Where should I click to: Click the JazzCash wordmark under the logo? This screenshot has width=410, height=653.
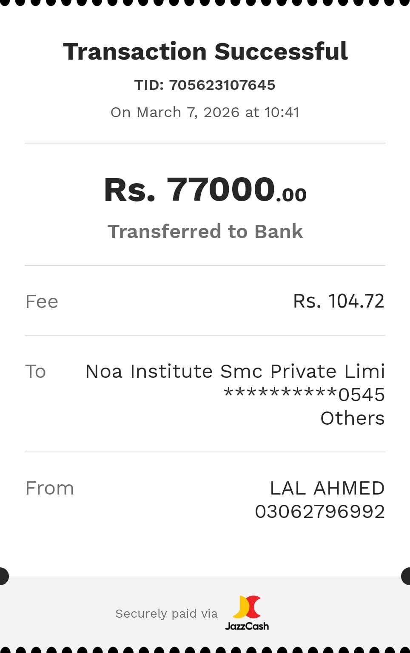(x=247, y=626)
